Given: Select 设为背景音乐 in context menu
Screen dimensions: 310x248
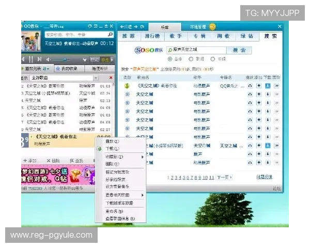Looking at the screenshot, I should point(117,187).
